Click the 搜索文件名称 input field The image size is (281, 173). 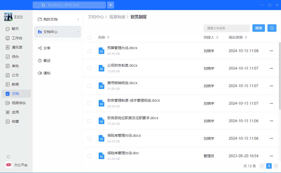226,28
